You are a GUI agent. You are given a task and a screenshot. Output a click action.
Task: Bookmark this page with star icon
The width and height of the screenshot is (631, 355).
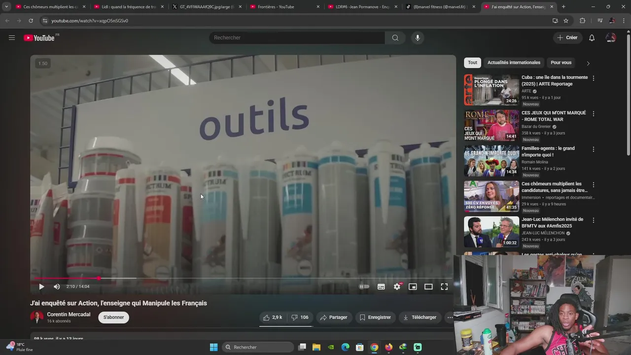[x=566, y=21]
